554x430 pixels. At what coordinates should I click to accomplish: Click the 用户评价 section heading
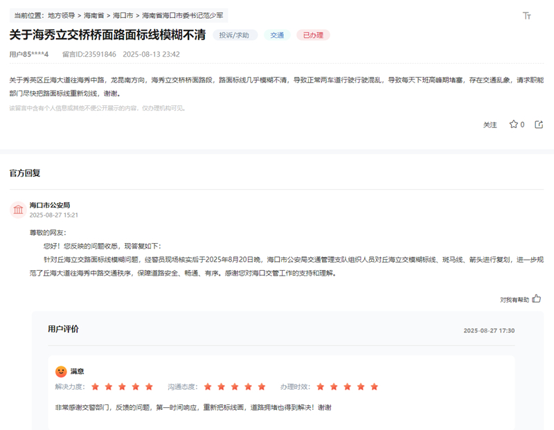(x=63, y=329)
